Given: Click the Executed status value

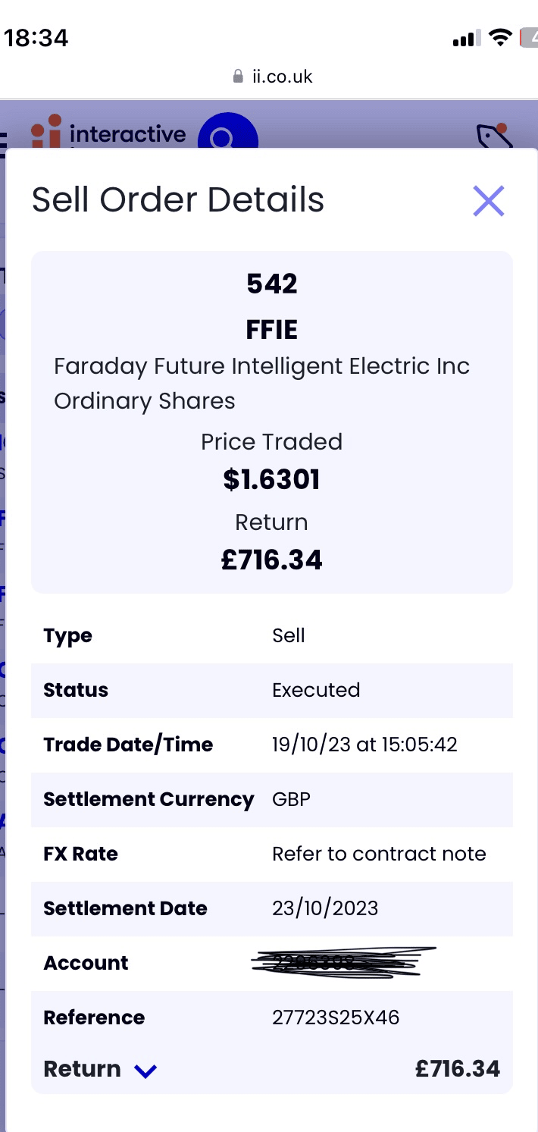Looking at the screenshot, I should point(316,690).
